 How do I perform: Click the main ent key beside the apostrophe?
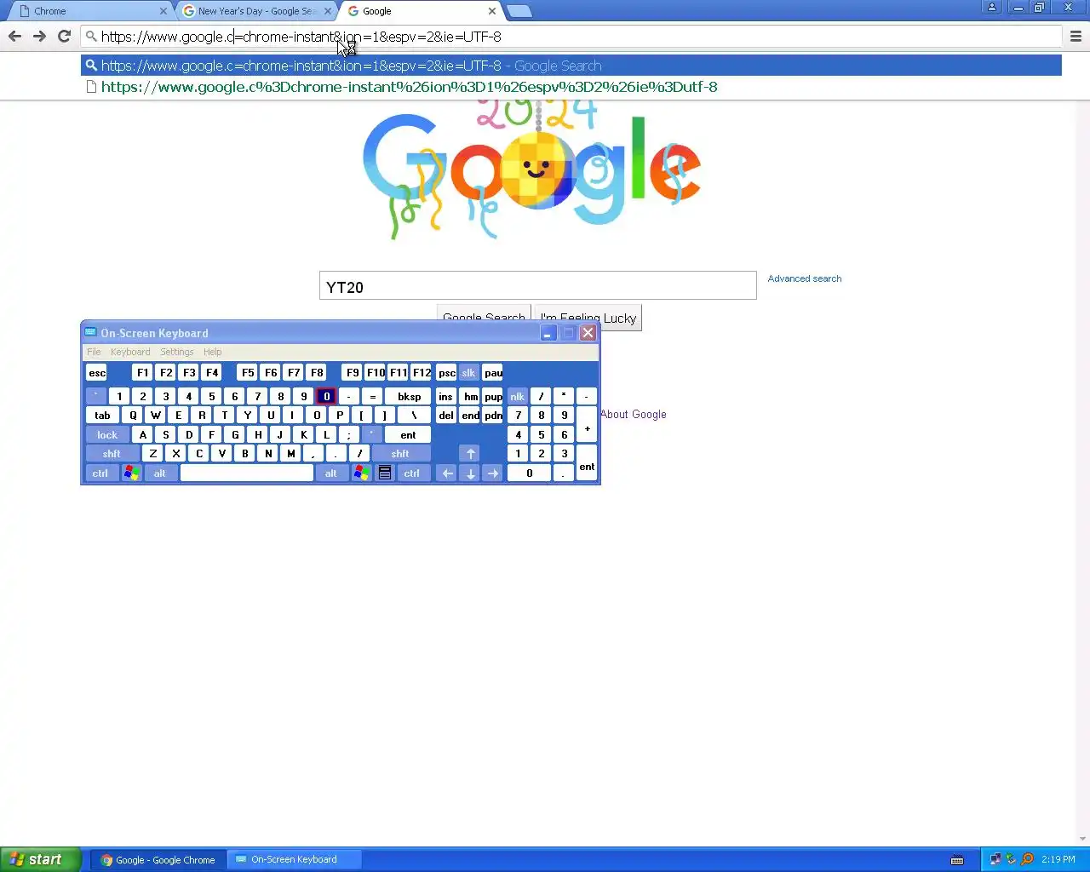click(x=409, y=435)
